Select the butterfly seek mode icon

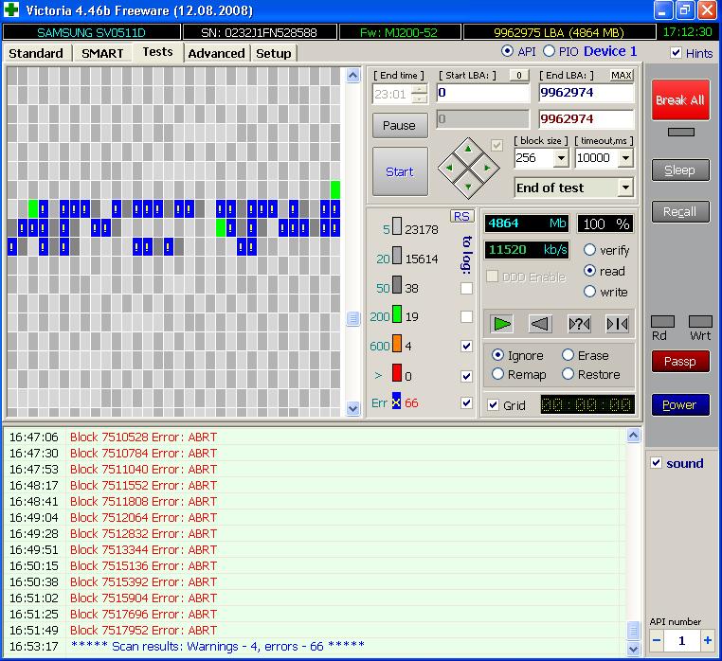tap(617, 324)
